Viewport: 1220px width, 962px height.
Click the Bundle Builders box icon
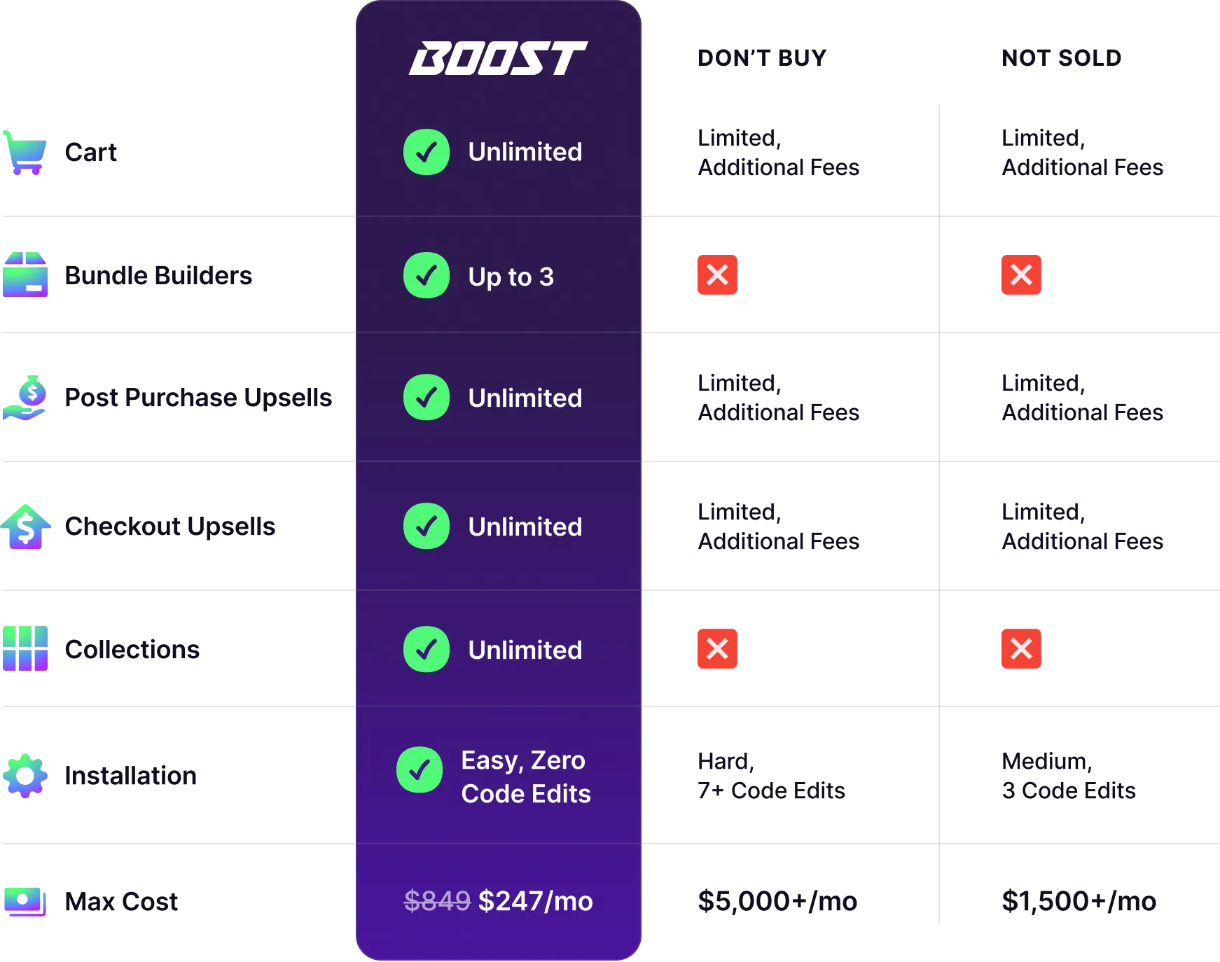[25, 274]
